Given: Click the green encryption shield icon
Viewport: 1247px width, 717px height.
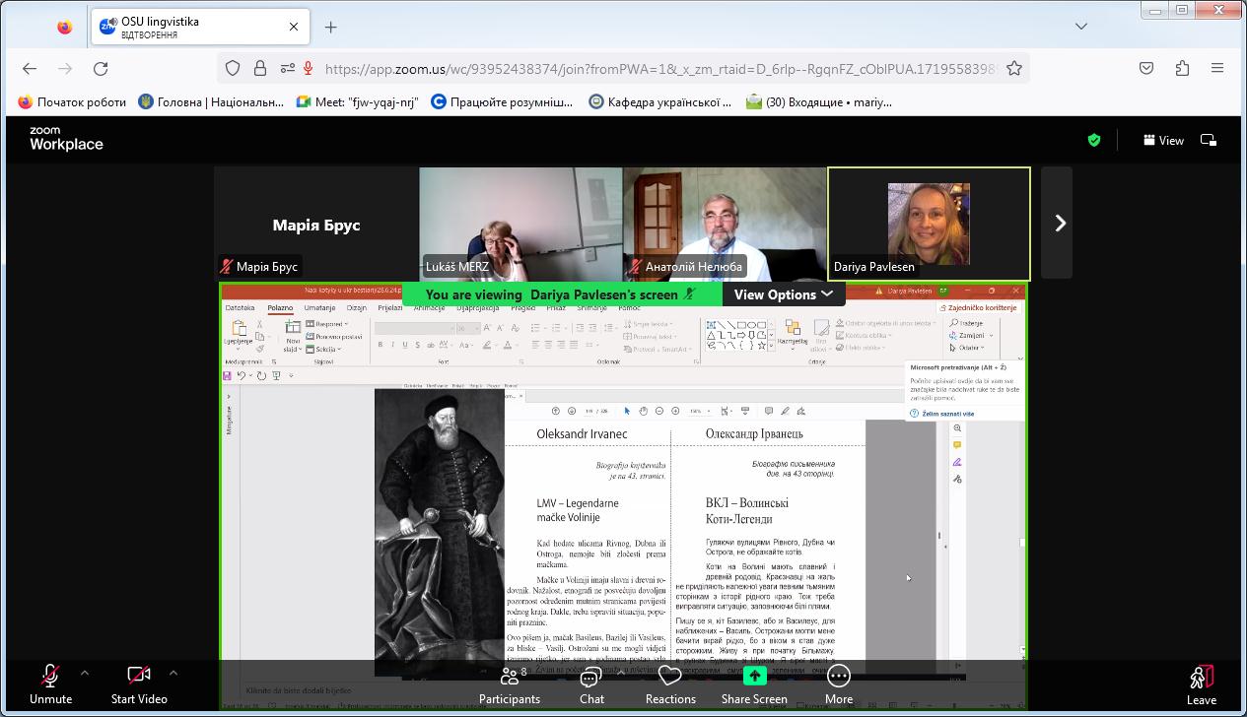Looking at the screenshot, I should [x=1093, y=141].
